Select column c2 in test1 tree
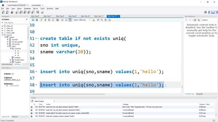This screenshot has width=218, height=122. (18, 53)
